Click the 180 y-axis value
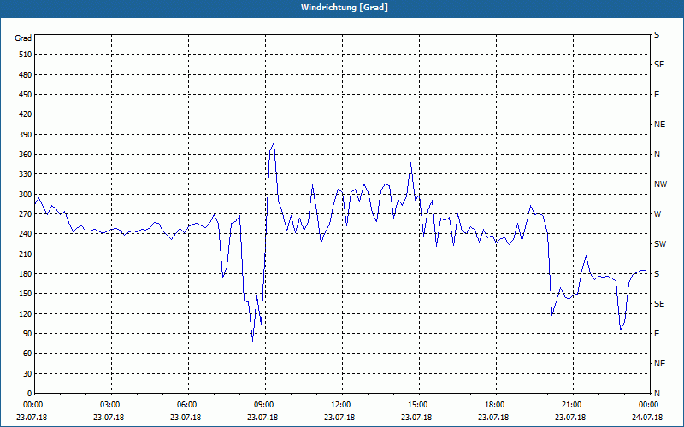The image size is (684, 427). [26, 274]
